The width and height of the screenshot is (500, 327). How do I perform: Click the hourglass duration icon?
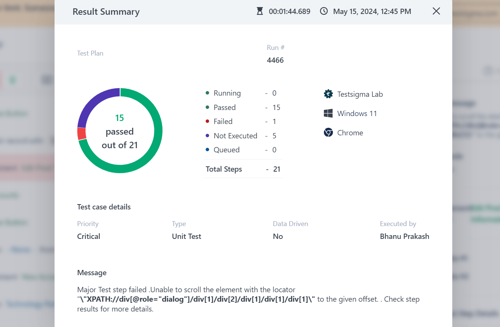coord(259,11)
